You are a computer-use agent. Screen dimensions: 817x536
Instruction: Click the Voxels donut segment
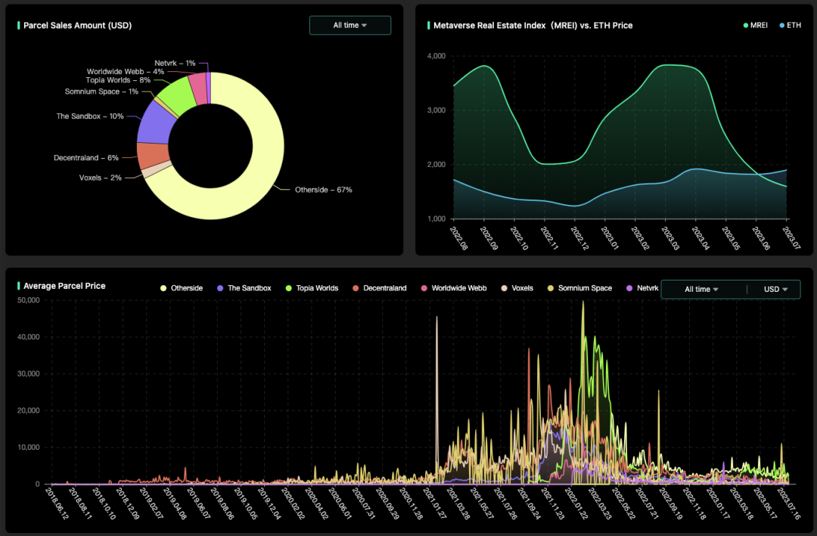click(x=157, y=169)
